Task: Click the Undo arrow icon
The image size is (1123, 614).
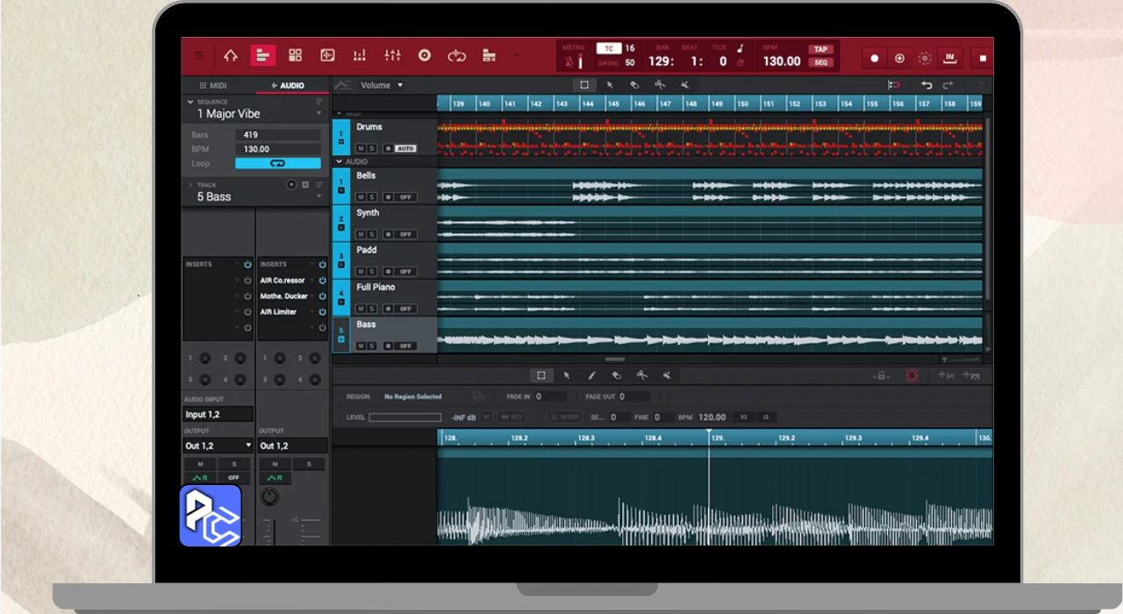Action: click(926, 85)
